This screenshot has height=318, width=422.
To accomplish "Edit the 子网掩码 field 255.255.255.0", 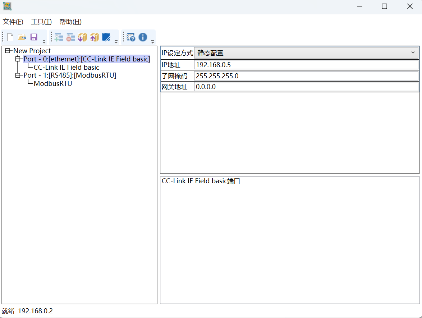I will point(306,76).
